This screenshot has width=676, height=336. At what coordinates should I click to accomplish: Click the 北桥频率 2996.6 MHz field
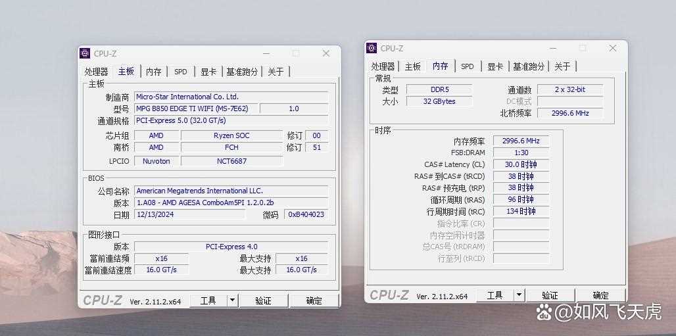click(x=570, y=113)
